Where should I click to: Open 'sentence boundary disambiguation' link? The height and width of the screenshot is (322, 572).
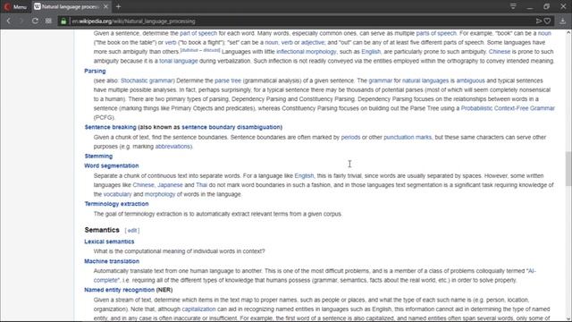pyautogui.click(x=231, y=127)
